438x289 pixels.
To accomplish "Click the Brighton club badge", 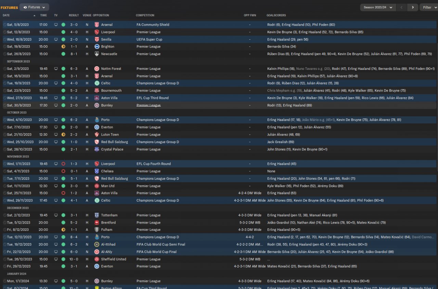I will 97,47.
